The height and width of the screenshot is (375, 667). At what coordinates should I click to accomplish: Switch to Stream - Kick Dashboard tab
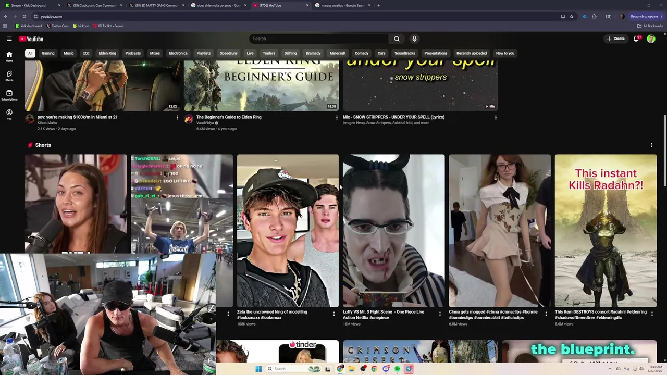[x=31, y=5]
